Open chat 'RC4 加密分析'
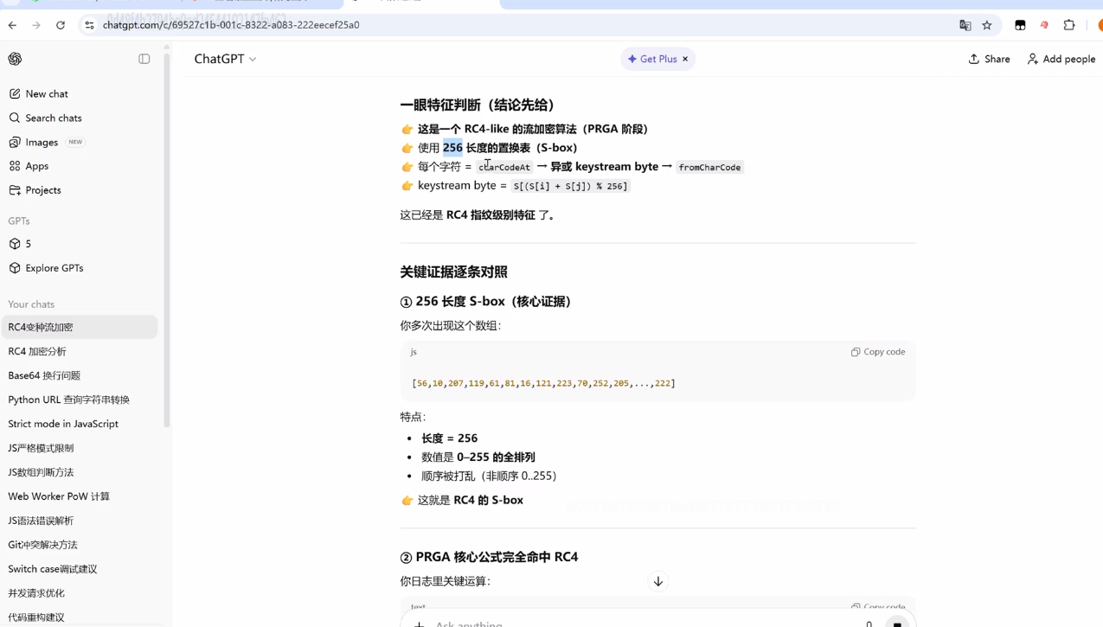The image size is (1103, 627). [x=80, y=351]
